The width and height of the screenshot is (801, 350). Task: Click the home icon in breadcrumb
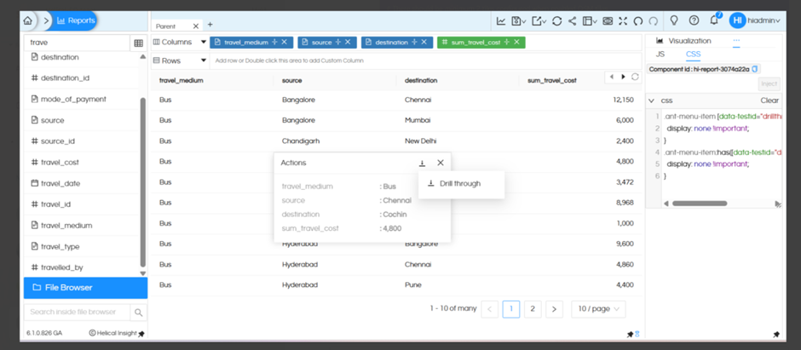29,20
